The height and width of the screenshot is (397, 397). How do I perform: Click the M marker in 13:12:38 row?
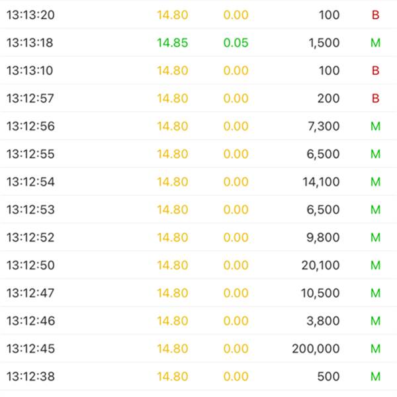[375, 376]
